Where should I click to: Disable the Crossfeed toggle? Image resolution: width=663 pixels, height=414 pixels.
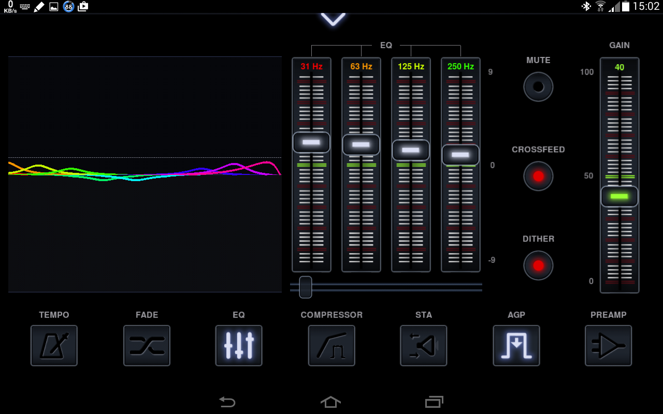tap(538, 176)
